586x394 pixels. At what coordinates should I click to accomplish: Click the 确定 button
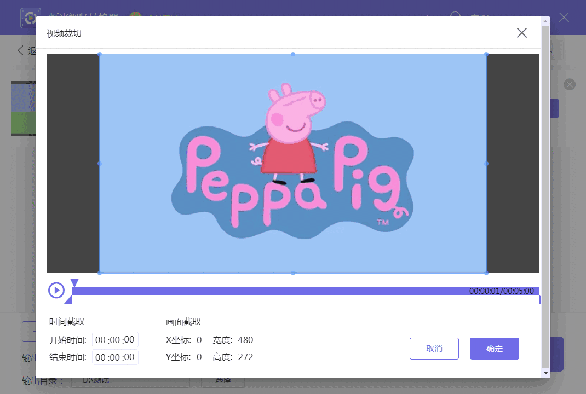494,349
